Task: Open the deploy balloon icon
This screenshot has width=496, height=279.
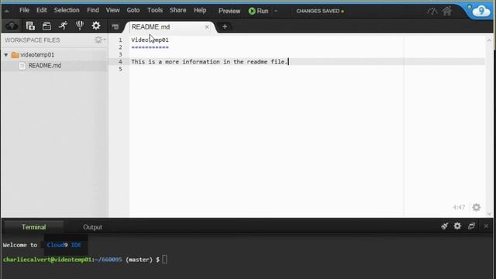Action: [80, 26]
